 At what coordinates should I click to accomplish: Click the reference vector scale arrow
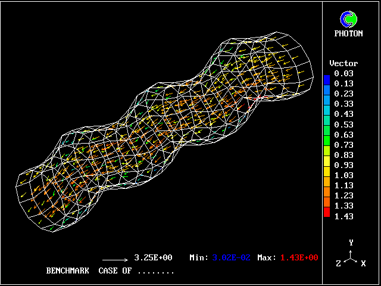[115, 259]
